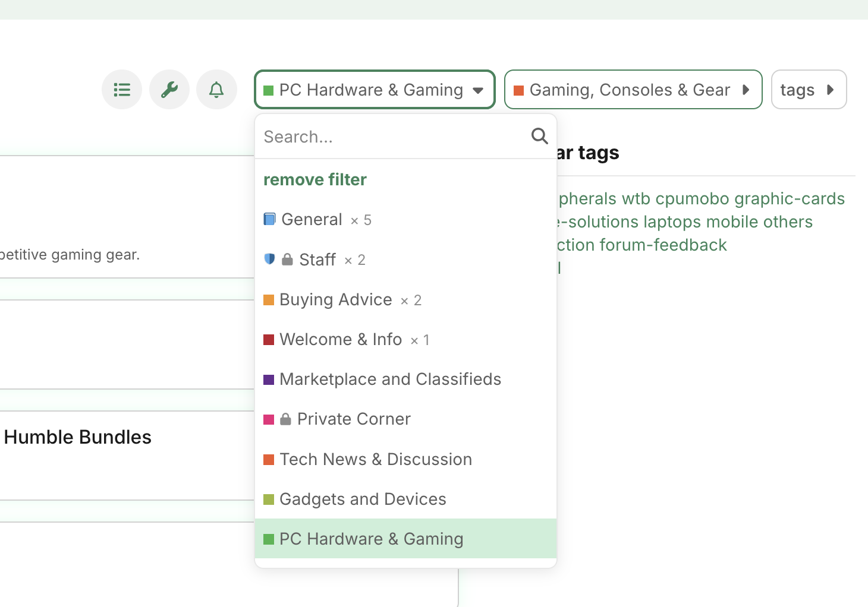This screenshot has width=868, height=607.
Task: Open the Gaming, Consoles & Gear subcategory dropdown
Action: [633, 90]
